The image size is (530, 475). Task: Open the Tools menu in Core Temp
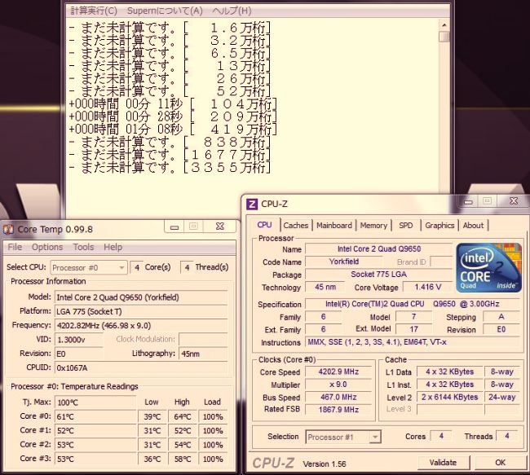click(x=83, y=248)
